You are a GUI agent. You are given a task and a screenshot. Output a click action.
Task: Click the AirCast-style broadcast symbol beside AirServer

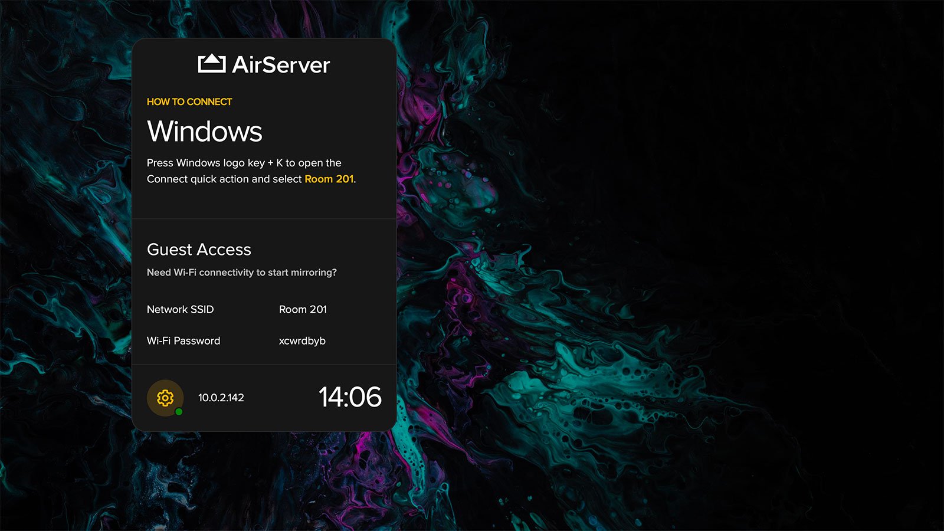click(212, 63)
